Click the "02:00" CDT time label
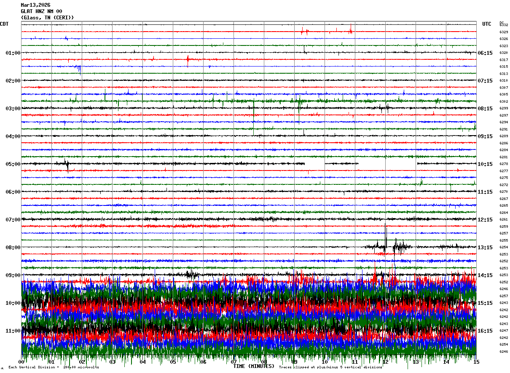Viewport: 510px width, 373px height. click(x=13, y=81)
